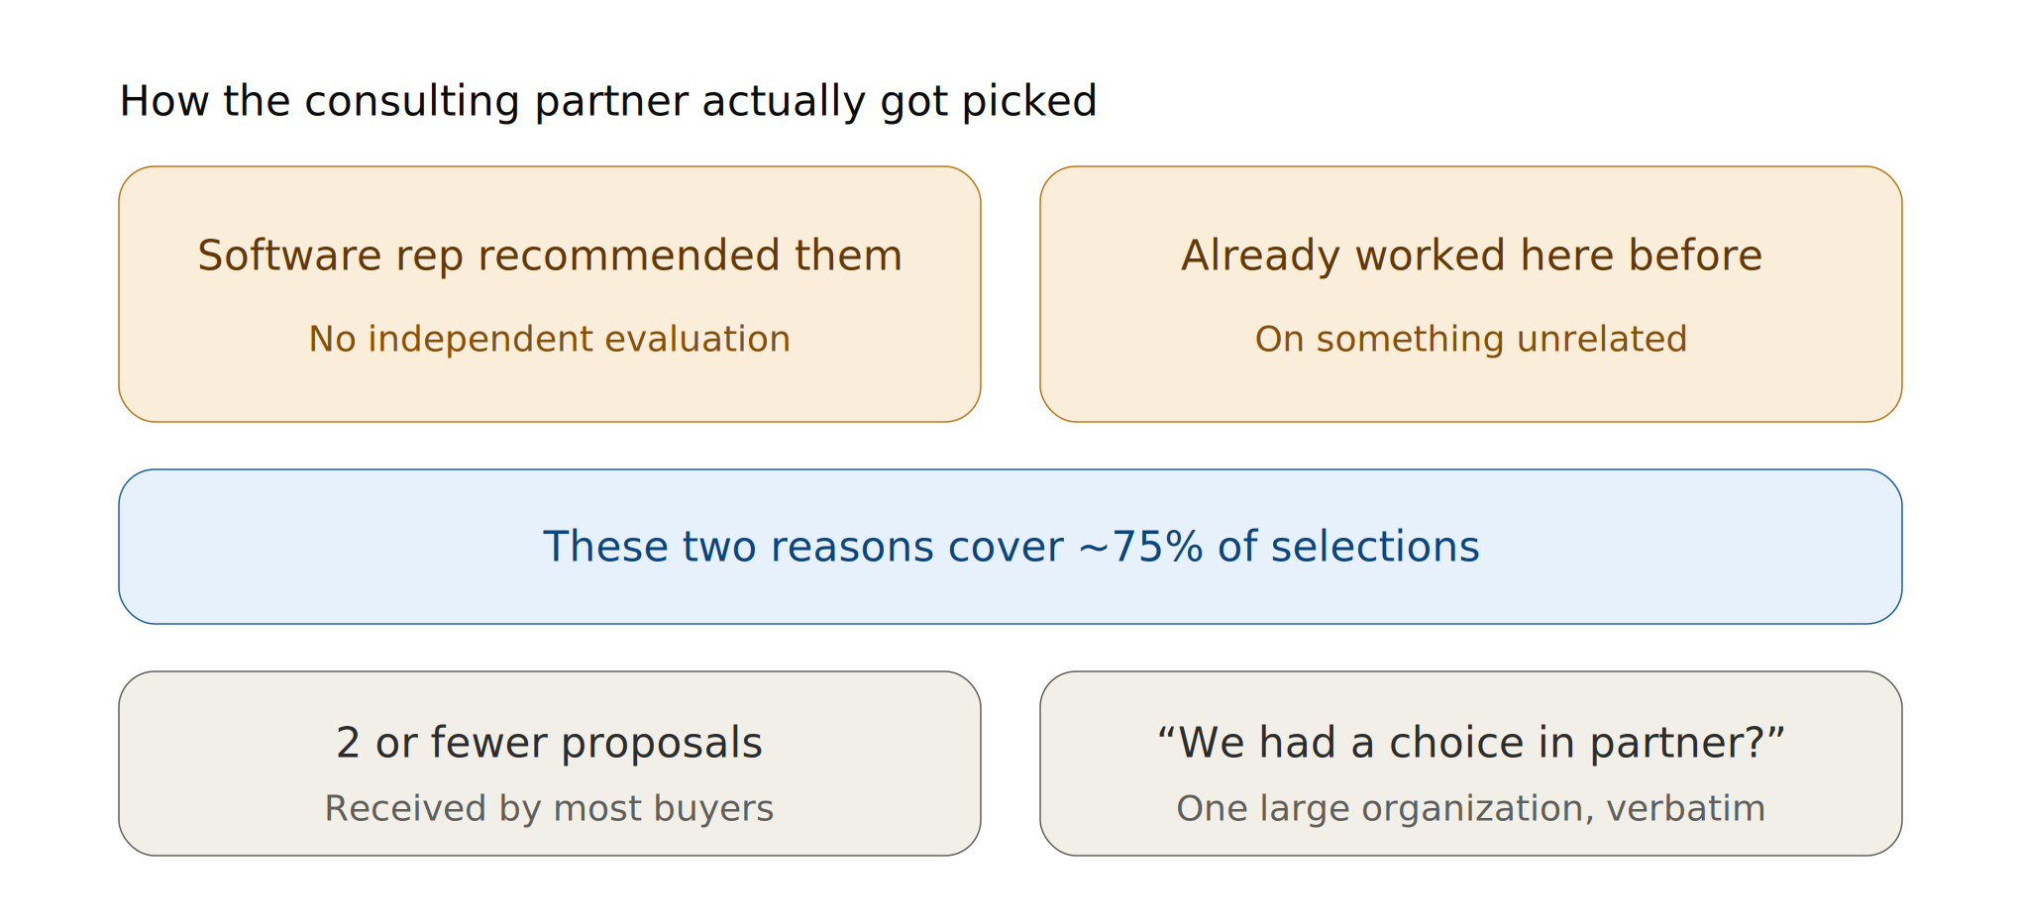Select the '2 or fewer proposals' box
2021x921 pixels.
tap(550, 764)
